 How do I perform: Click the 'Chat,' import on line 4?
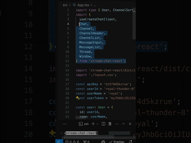pyautogui.click(x=84, y=24)
